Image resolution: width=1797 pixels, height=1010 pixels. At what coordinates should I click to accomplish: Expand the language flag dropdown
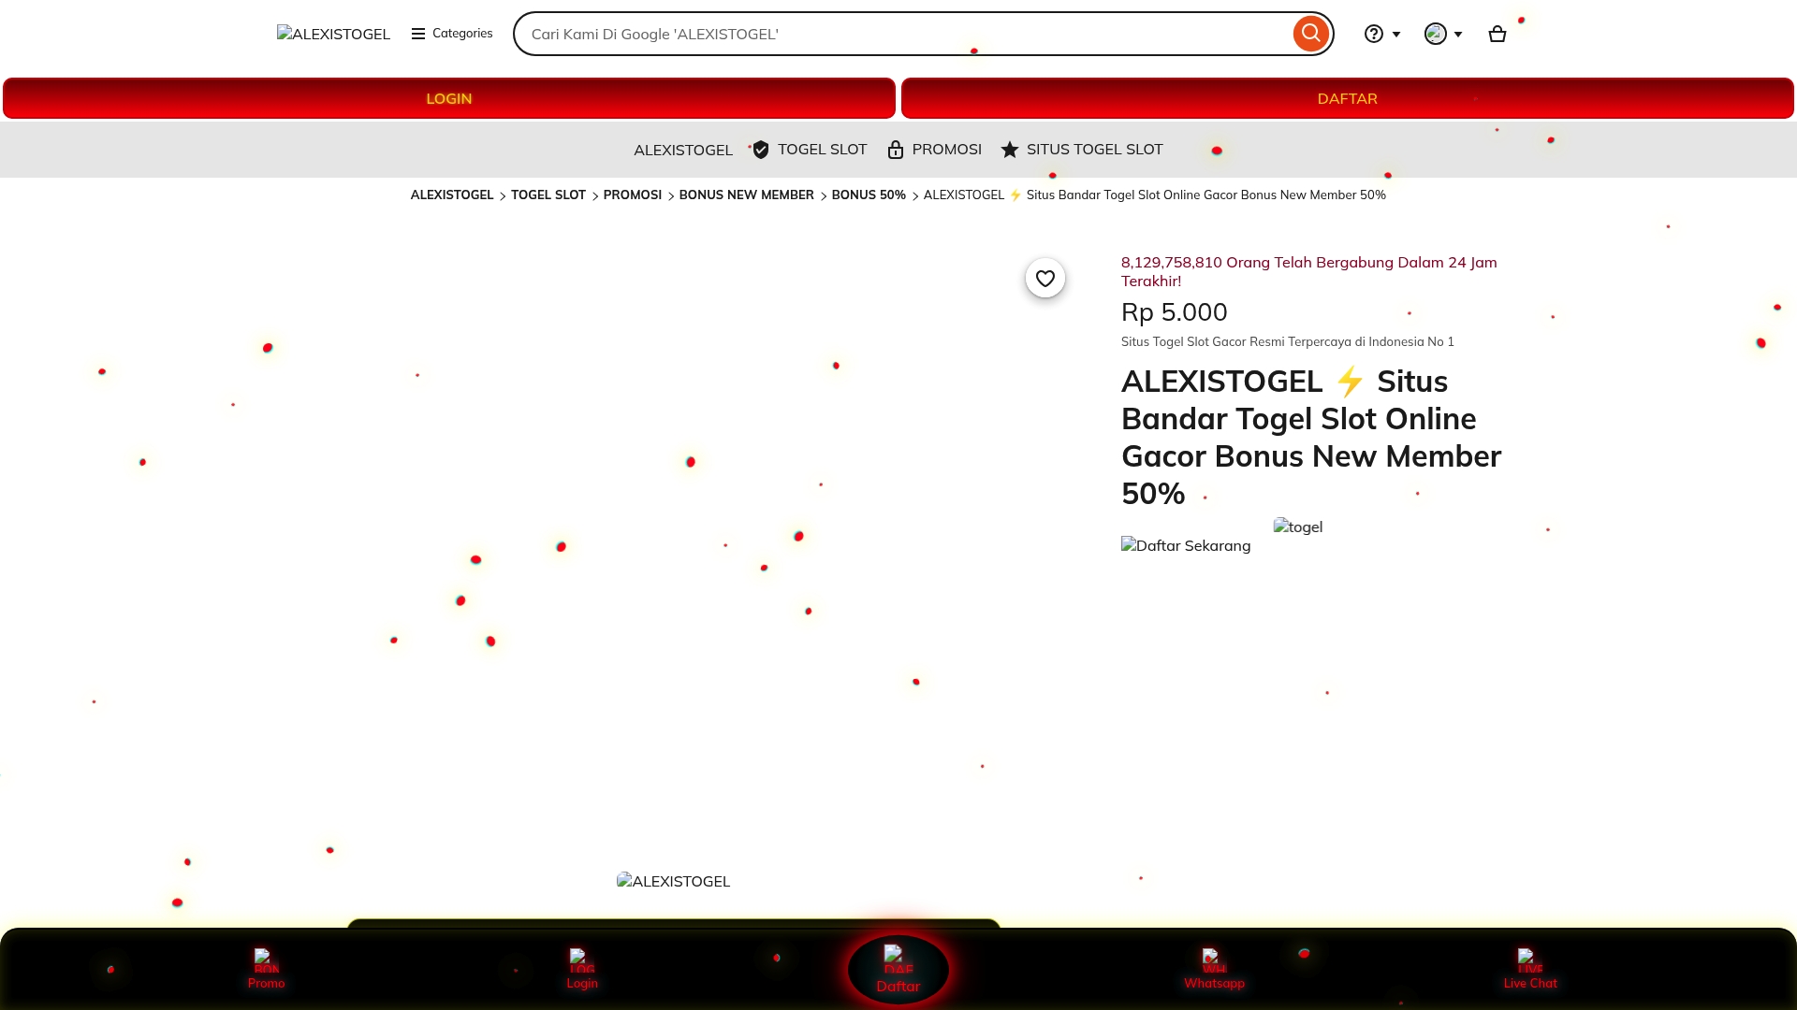(1442, 34)
